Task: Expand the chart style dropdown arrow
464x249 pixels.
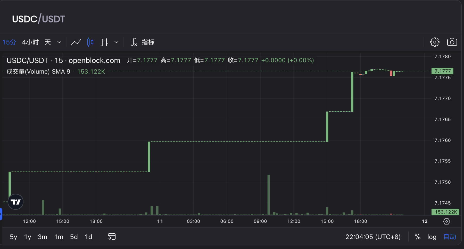Action: tap(117, 42)
